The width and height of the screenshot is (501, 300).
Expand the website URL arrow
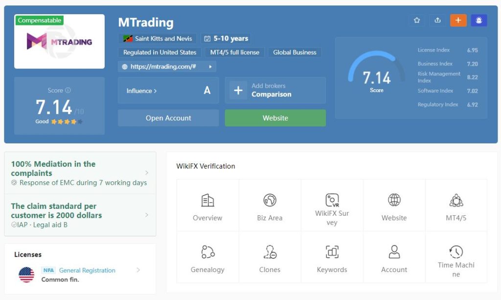pyautogui.click(x=210, y=67)
